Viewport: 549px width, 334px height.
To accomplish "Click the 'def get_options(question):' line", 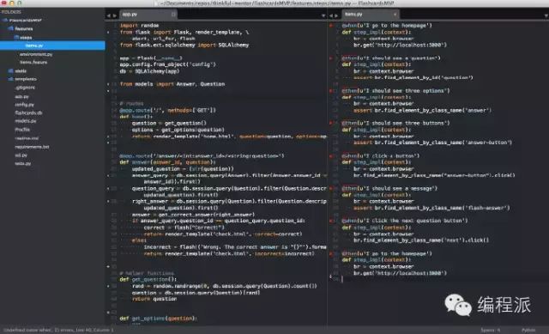I will [x=158, y=319].
